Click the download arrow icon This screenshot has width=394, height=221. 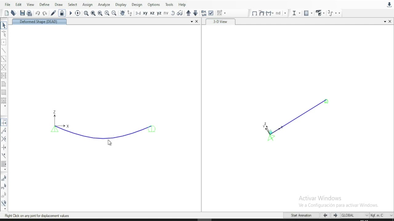pyautogui.click(x=389, y=5)
